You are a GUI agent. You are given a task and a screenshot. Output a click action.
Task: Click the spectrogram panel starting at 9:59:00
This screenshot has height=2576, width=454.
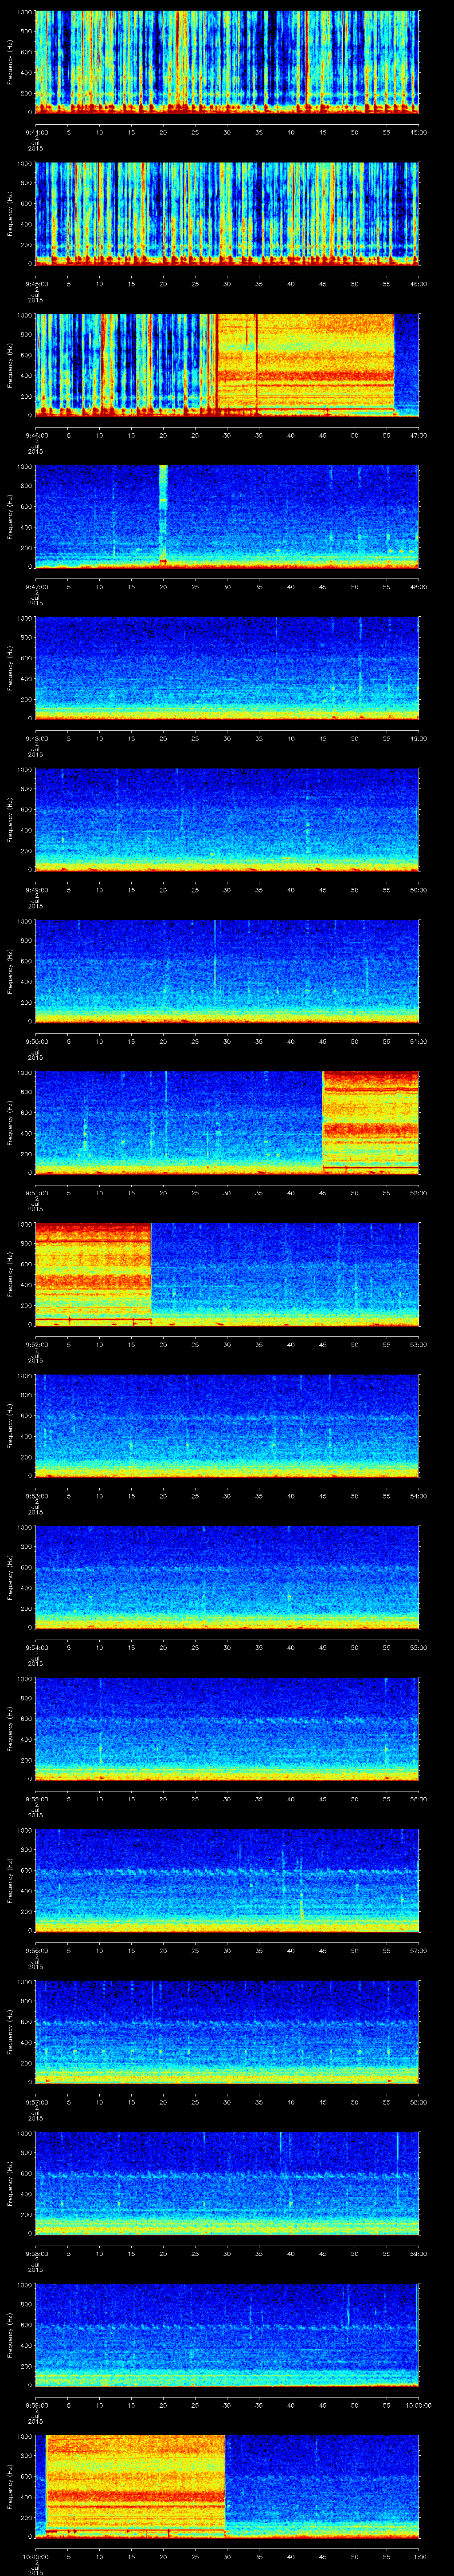pos(227,2334)
